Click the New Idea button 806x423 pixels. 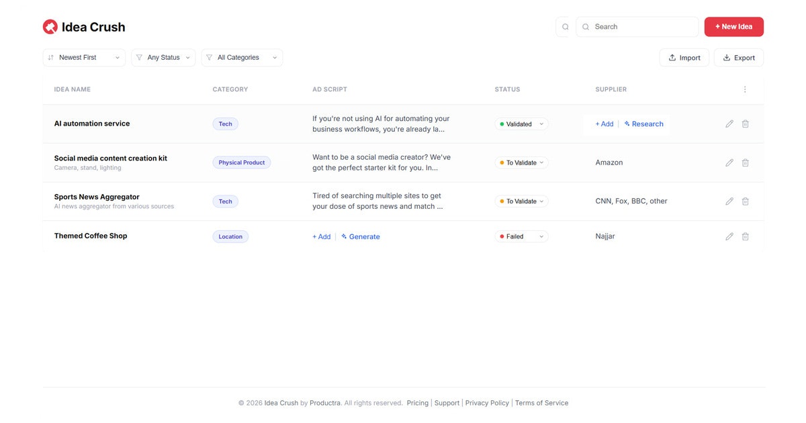[x=734, y=27]
